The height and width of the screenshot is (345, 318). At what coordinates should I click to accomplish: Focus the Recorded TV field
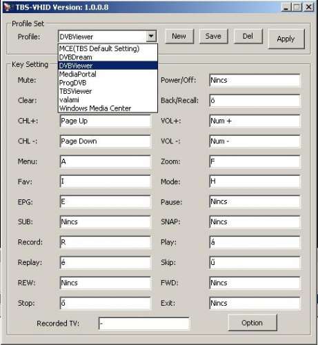click(x=144, y=324)
